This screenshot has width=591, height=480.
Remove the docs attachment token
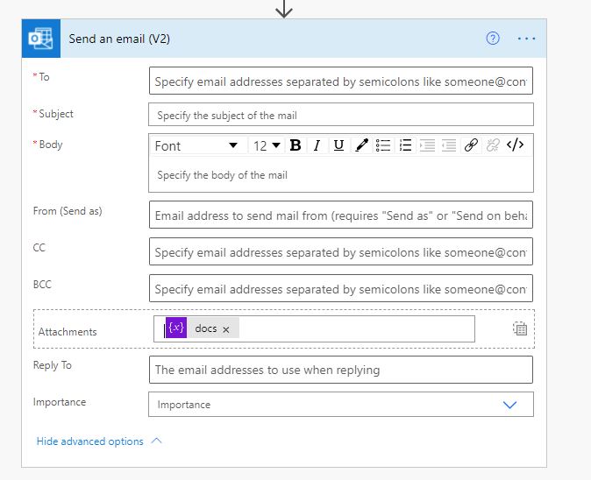click(x=225, y=330)
